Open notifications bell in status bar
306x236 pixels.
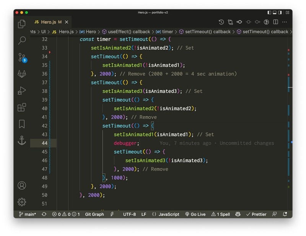point(285,214)
